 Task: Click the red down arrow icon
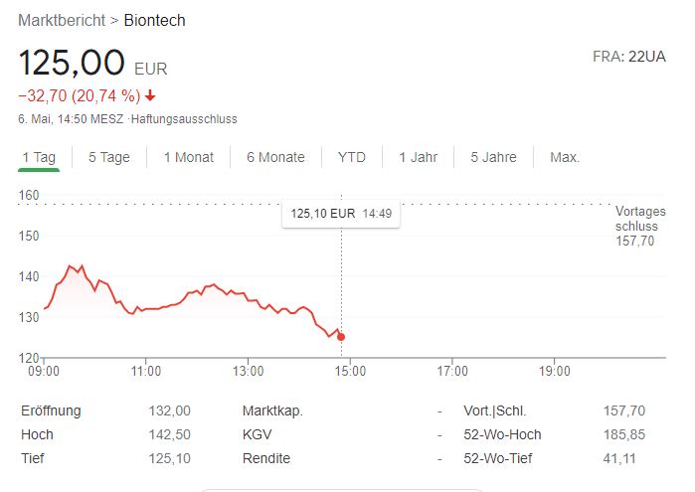150,95
